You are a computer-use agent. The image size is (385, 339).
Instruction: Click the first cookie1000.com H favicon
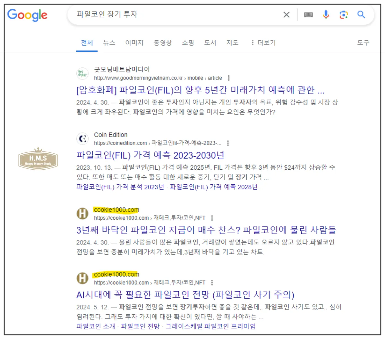point(82,214)
